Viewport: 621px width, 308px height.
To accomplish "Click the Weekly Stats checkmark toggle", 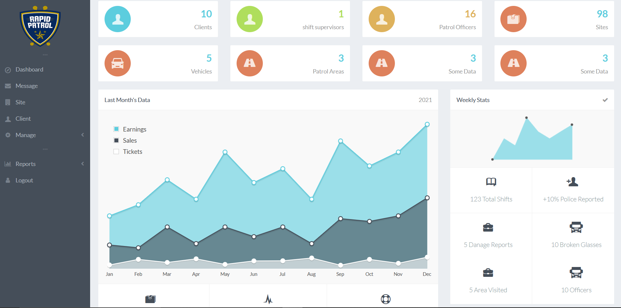I will 605,100.
